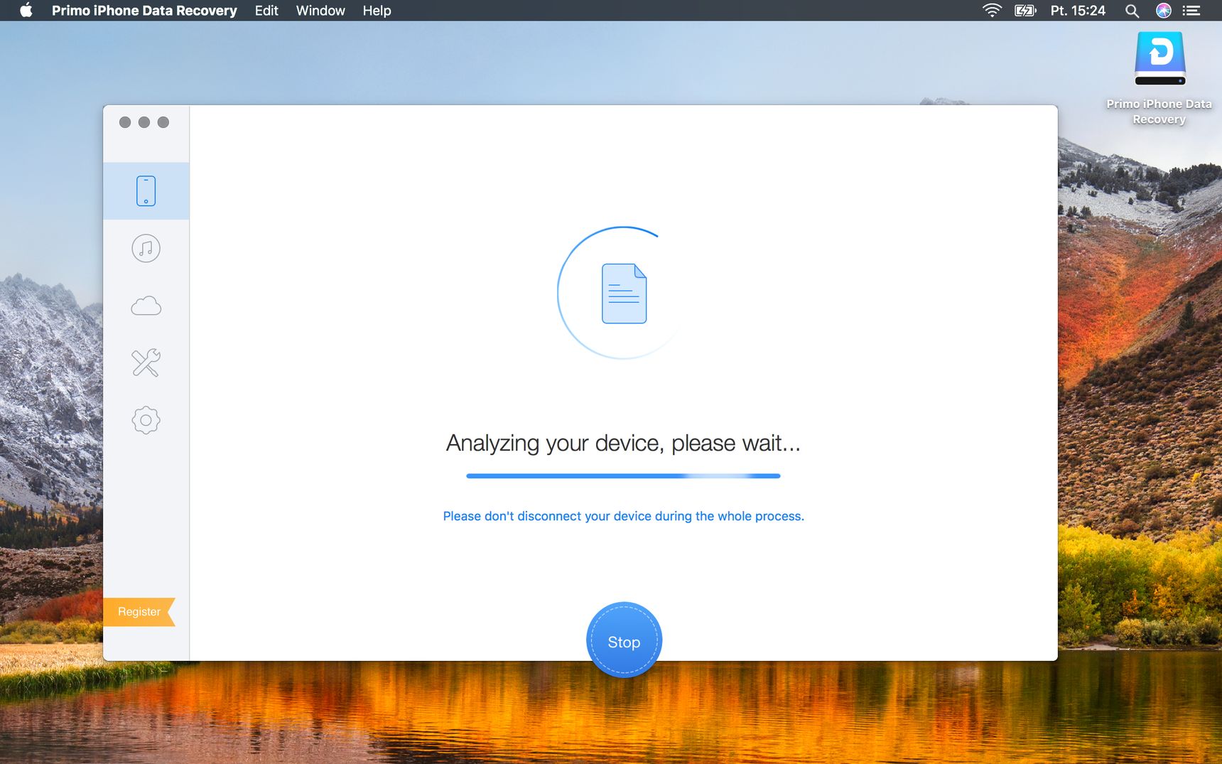Click the analysis progress bar
1222x764 pixels.
623,476
